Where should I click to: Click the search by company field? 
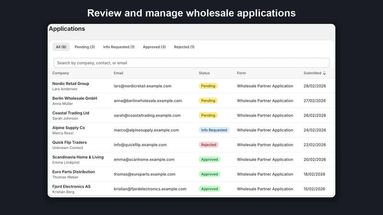click(191, 63)
